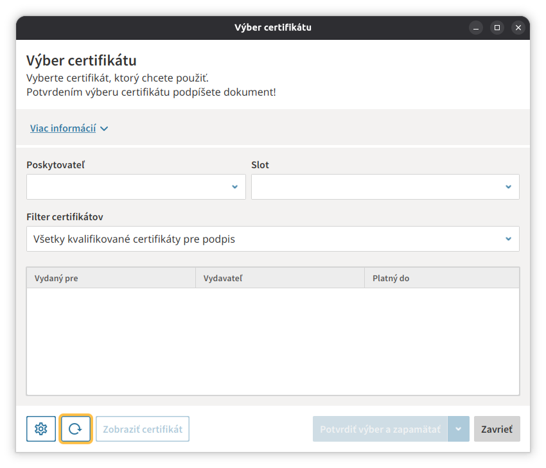The image size is (546, 468).
Task: Click the Zobraziť certifikát button
Action: pos(143,429)
